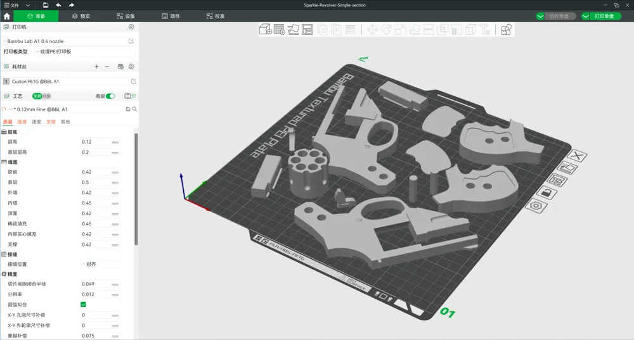634x340 pixels.
Task: Open the 纹理PEI打印板 plate type dropdown
Action: (82, 51)
